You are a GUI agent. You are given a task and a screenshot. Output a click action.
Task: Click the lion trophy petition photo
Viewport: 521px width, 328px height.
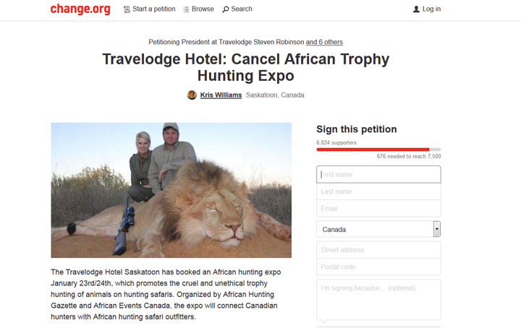pyautogui.click(x=171, y=190)
